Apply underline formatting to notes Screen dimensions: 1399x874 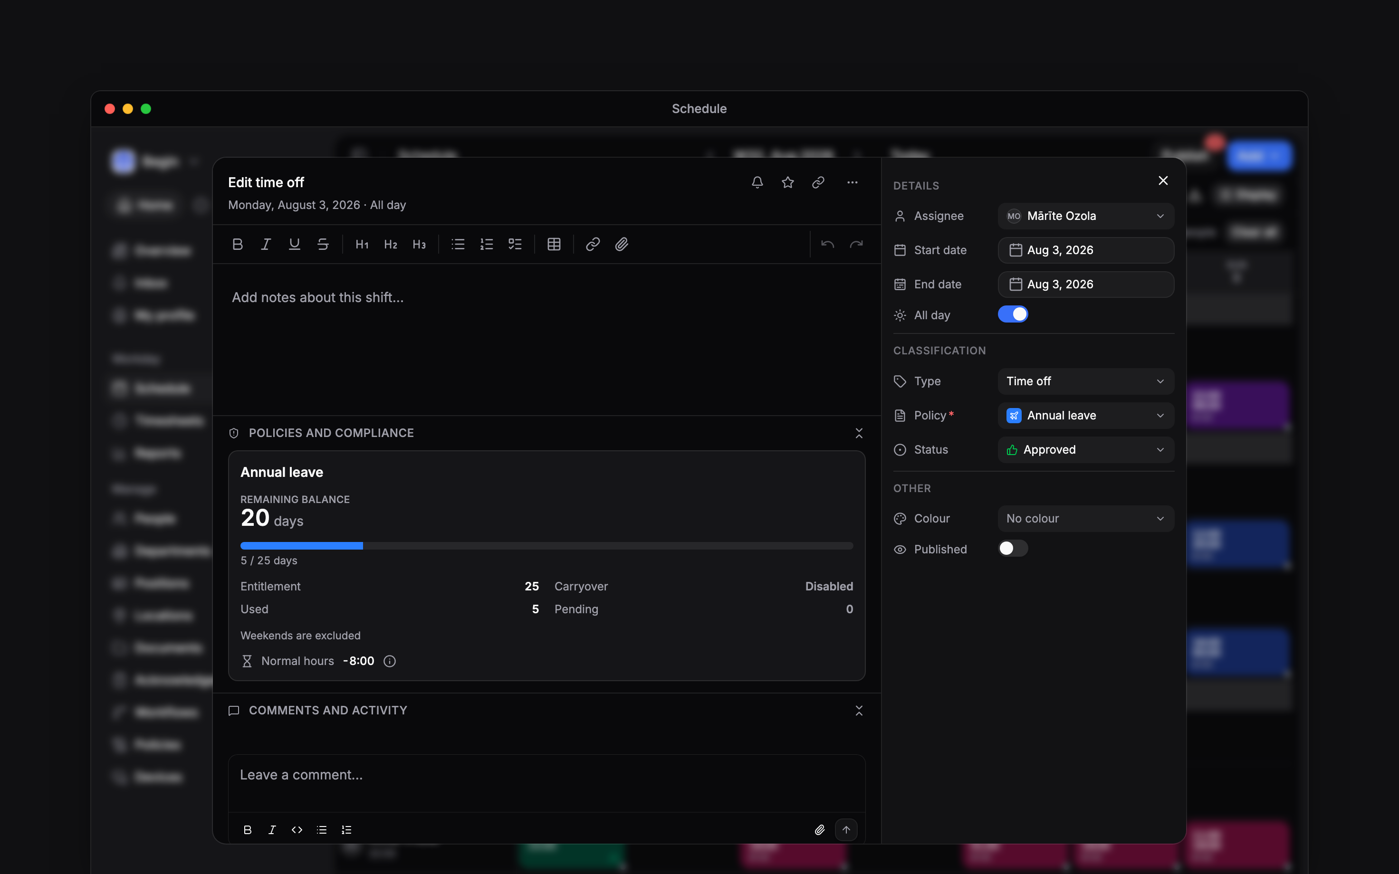coord(294,245)
